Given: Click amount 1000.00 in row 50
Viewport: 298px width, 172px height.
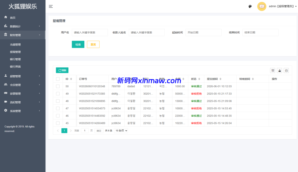Looking at the screenshot, I should point(180,86).
